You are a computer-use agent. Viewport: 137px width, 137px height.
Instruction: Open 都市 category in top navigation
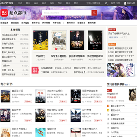point(28,3)
